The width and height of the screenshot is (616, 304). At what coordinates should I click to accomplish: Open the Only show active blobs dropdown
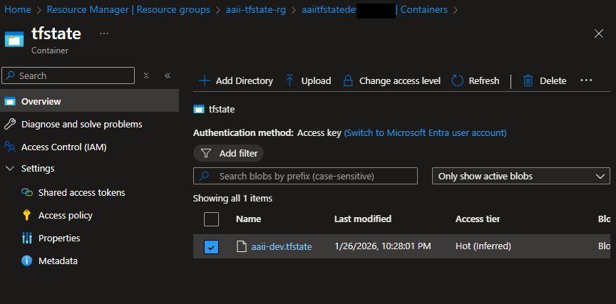coord(520,176)
